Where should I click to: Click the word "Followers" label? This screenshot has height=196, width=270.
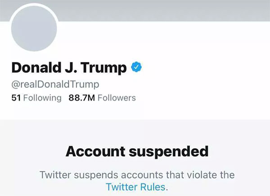coord(117,98)
